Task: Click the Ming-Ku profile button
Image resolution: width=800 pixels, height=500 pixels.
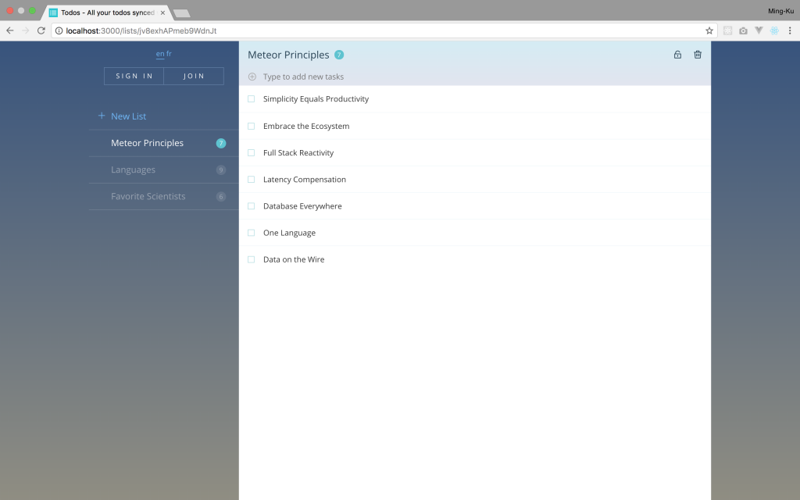Action: [x=780, y=11]
